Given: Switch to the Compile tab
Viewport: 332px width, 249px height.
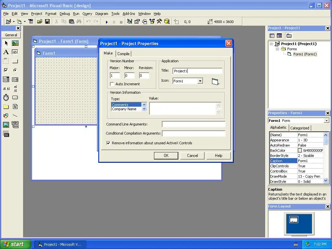Looking at the screenshot, I should pyautogui.click(x=124, y=54).
